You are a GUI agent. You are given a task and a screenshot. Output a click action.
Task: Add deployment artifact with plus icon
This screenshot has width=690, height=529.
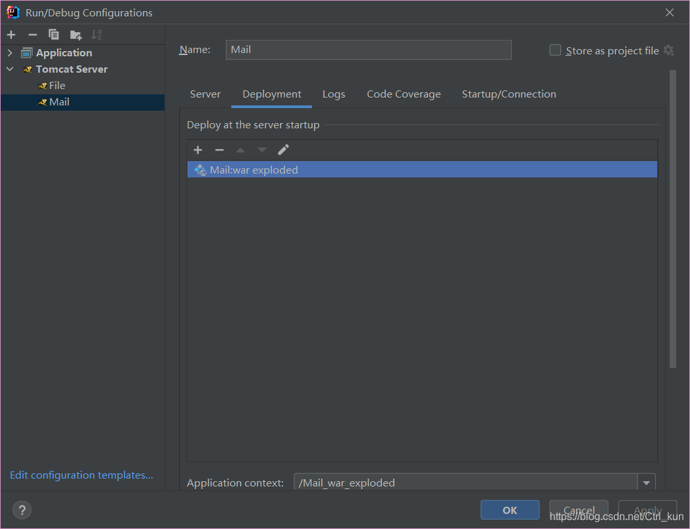pos(198,150)
